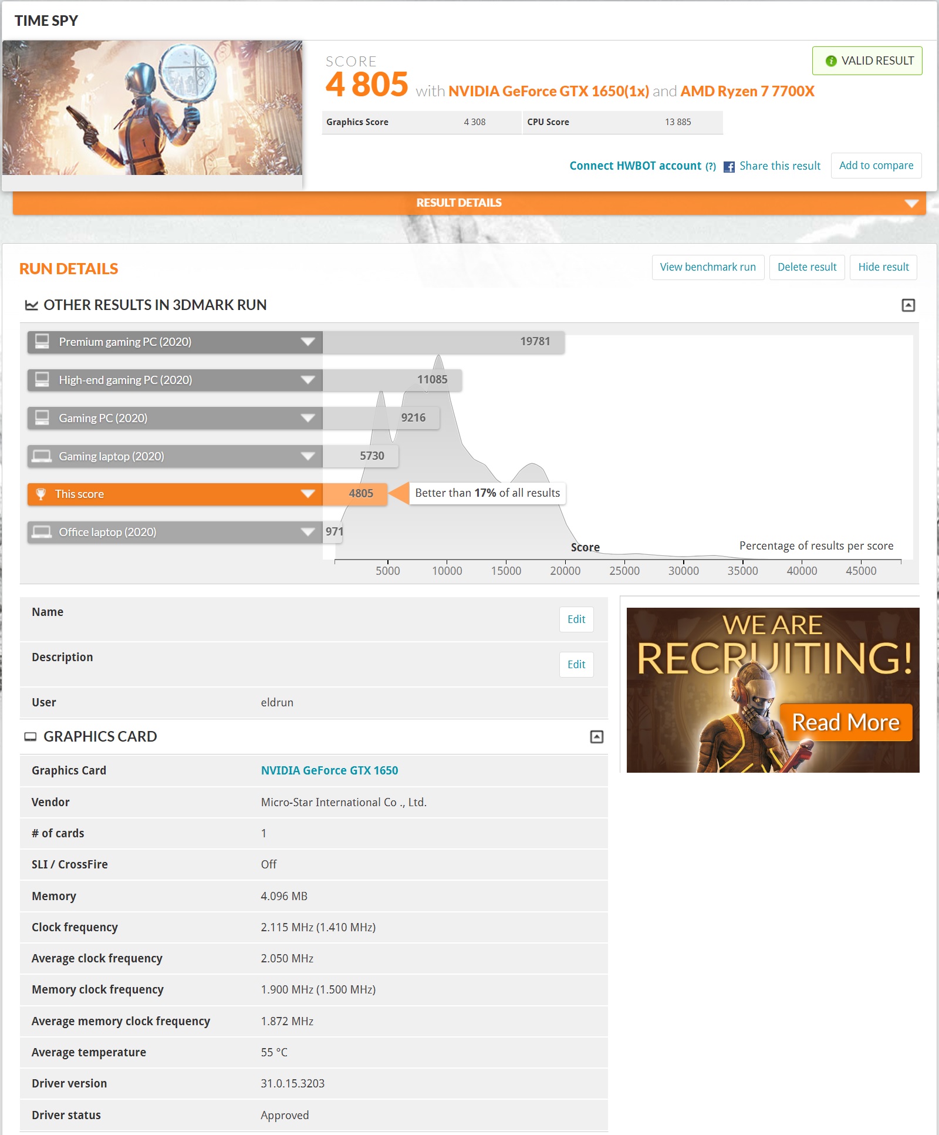Click the Facebook share icon
939x1135 pixels.
[729, 167]
